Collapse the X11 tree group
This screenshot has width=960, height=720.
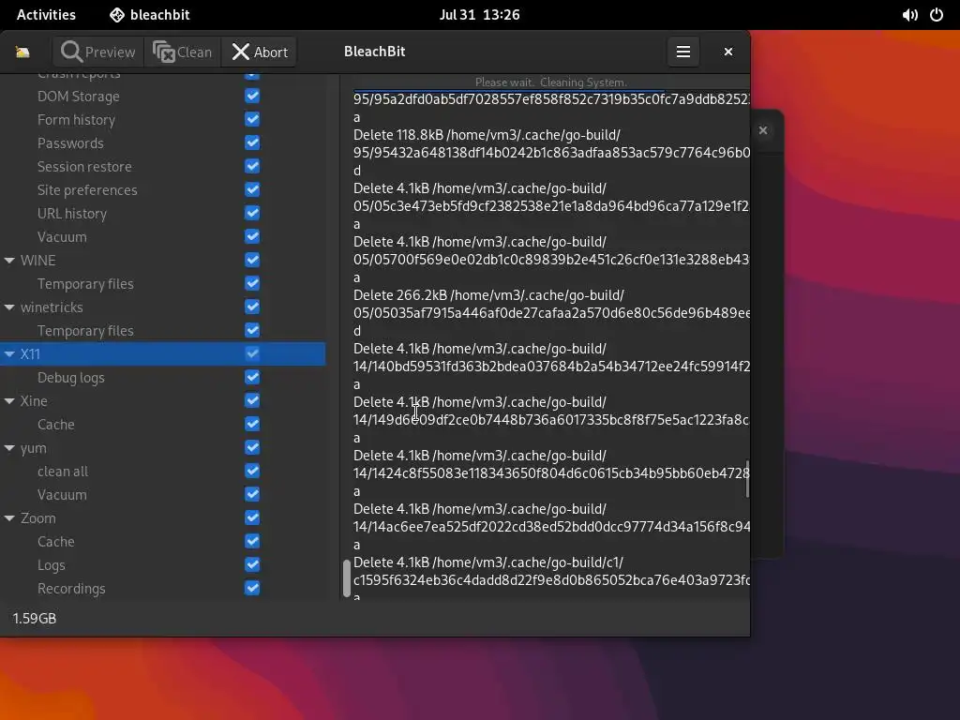[9, 354]
